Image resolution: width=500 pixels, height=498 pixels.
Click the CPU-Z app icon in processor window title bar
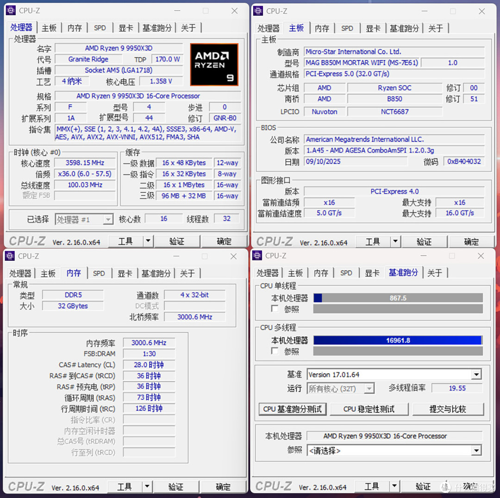coord(11,11)
